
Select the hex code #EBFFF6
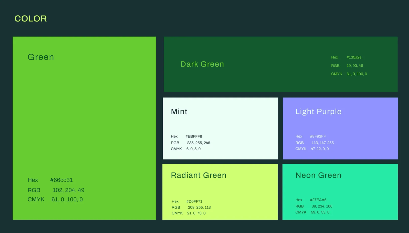[x=194, y=136]
